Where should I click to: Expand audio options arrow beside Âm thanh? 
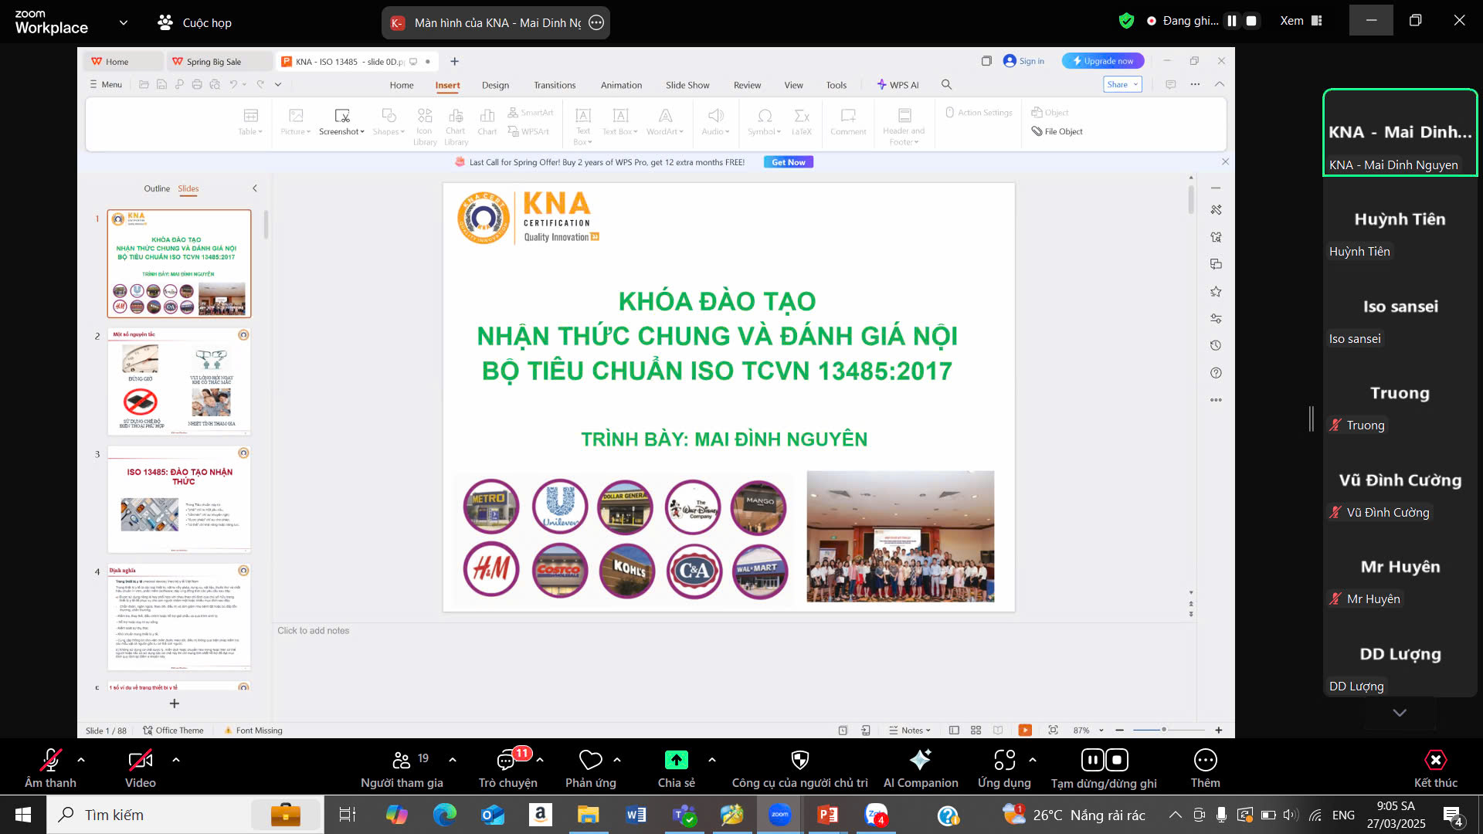click(x=81, y=760)
